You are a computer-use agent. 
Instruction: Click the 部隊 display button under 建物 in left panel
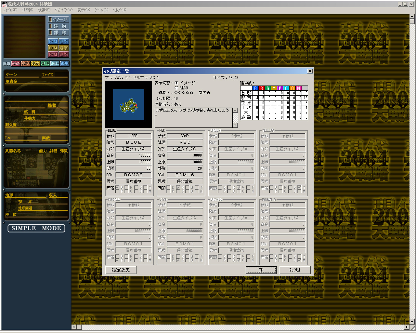pyautogui.click(x=58, y=33)
